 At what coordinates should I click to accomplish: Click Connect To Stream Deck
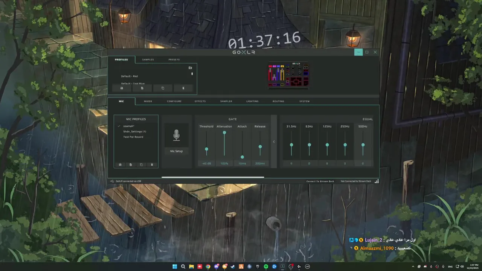pyautogui.click(x=320, y=181)
